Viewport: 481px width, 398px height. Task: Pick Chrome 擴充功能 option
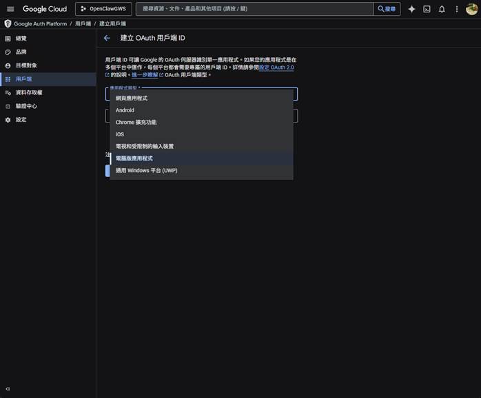click(x=136, y=123)
